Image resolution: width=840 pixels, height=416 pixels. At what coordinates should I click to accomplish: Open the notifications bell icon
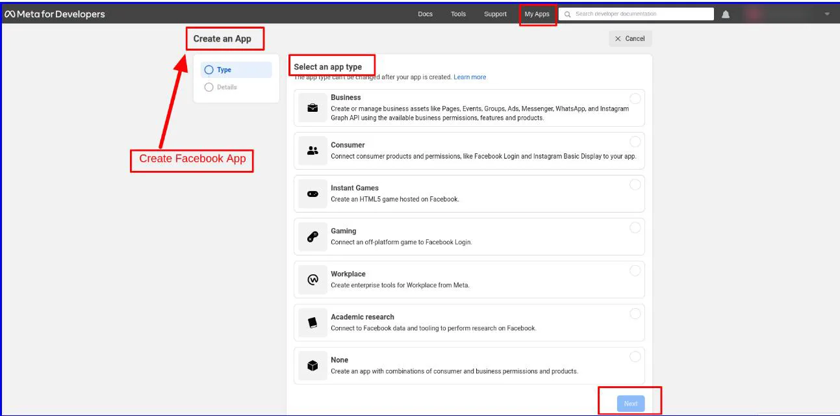(726, 14)
